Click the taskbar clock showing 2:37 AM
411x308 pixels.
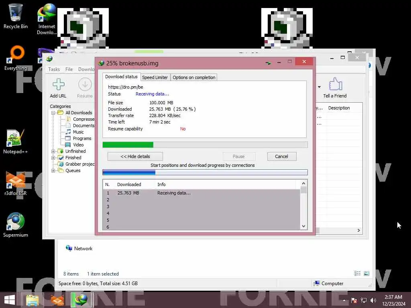[393, 300]
